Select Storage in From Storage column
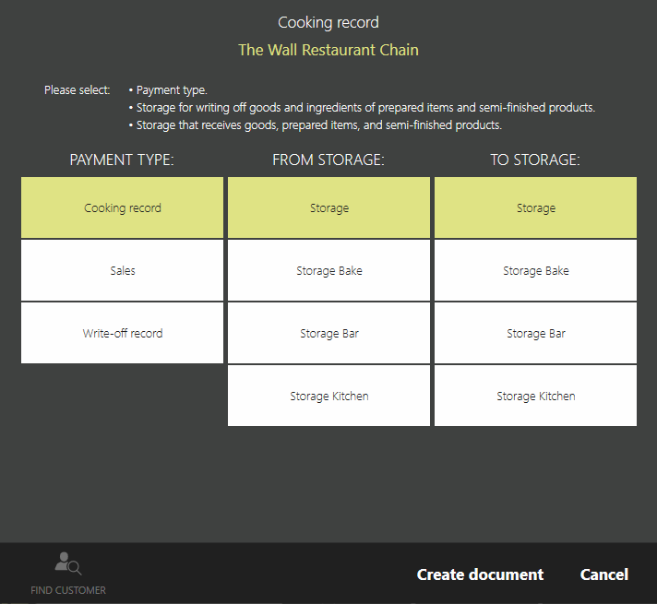Viewport: 657px width, 604px height. 328,208
